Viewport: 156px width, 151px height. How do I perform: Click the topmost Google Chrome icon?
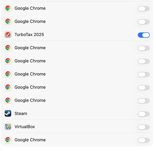pyautogui.click(x=8, y=8)
